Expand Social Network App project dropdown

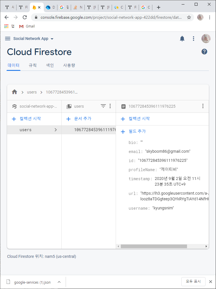pyautogui.click(x=52, y=39)
